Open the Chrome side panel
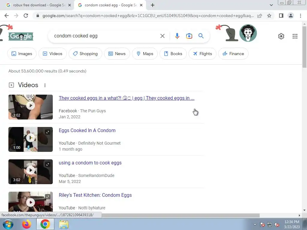 coord(281,16)
